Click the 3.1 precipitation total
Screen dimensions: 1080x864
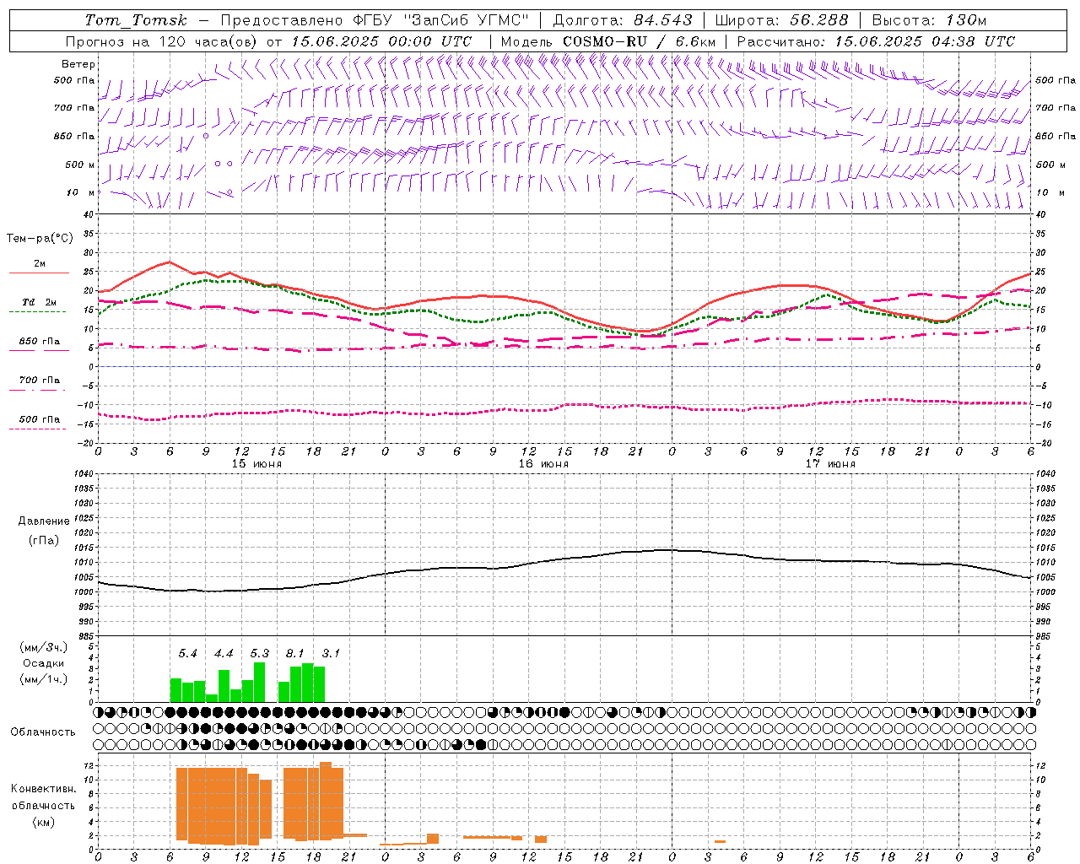coord(331,653)
